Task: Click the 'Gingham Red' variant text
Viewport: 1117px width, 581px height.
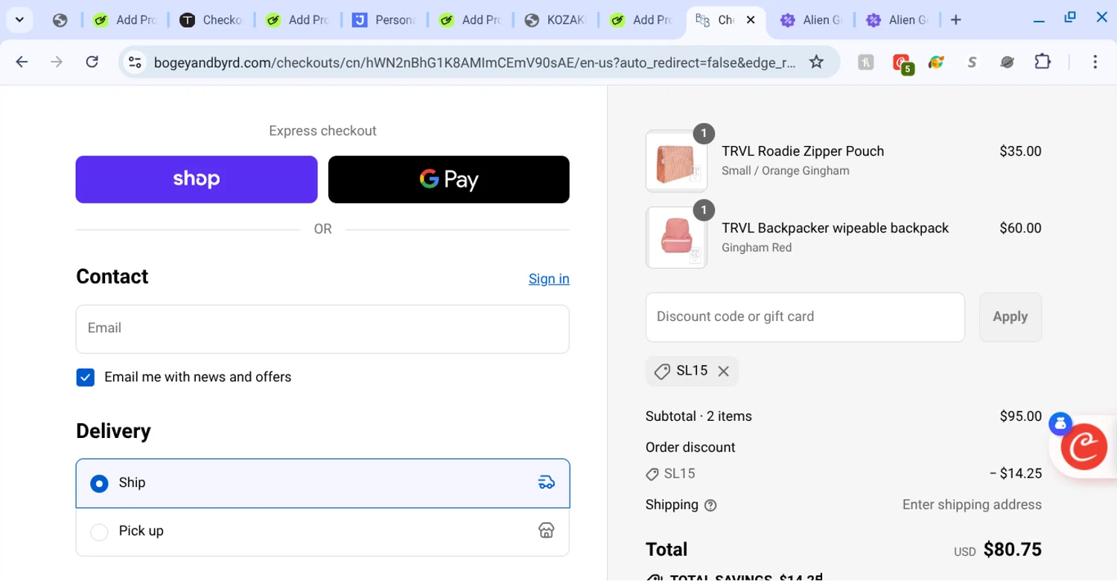Action: [757, 247]
